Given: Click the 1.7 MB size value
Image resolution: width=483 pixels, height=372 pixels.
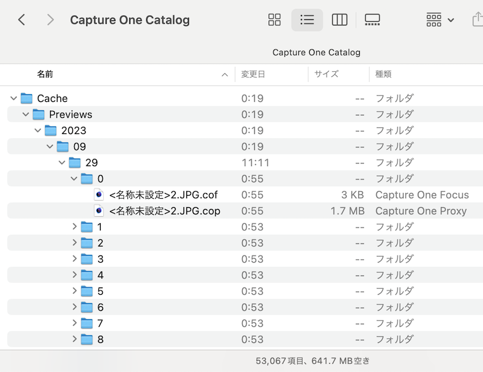Looking at the screenshot, I should pos(348,211).
